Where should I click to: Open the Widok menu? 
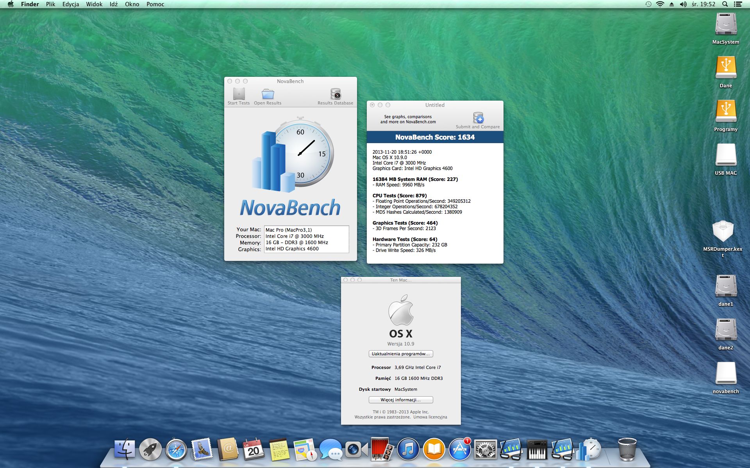(94, 4)
